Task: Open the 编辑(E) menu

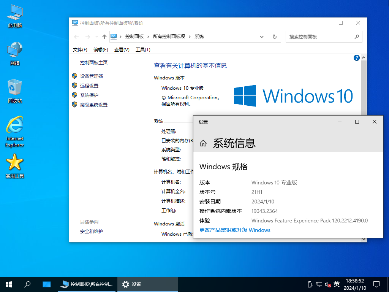Action: point(101,50)
